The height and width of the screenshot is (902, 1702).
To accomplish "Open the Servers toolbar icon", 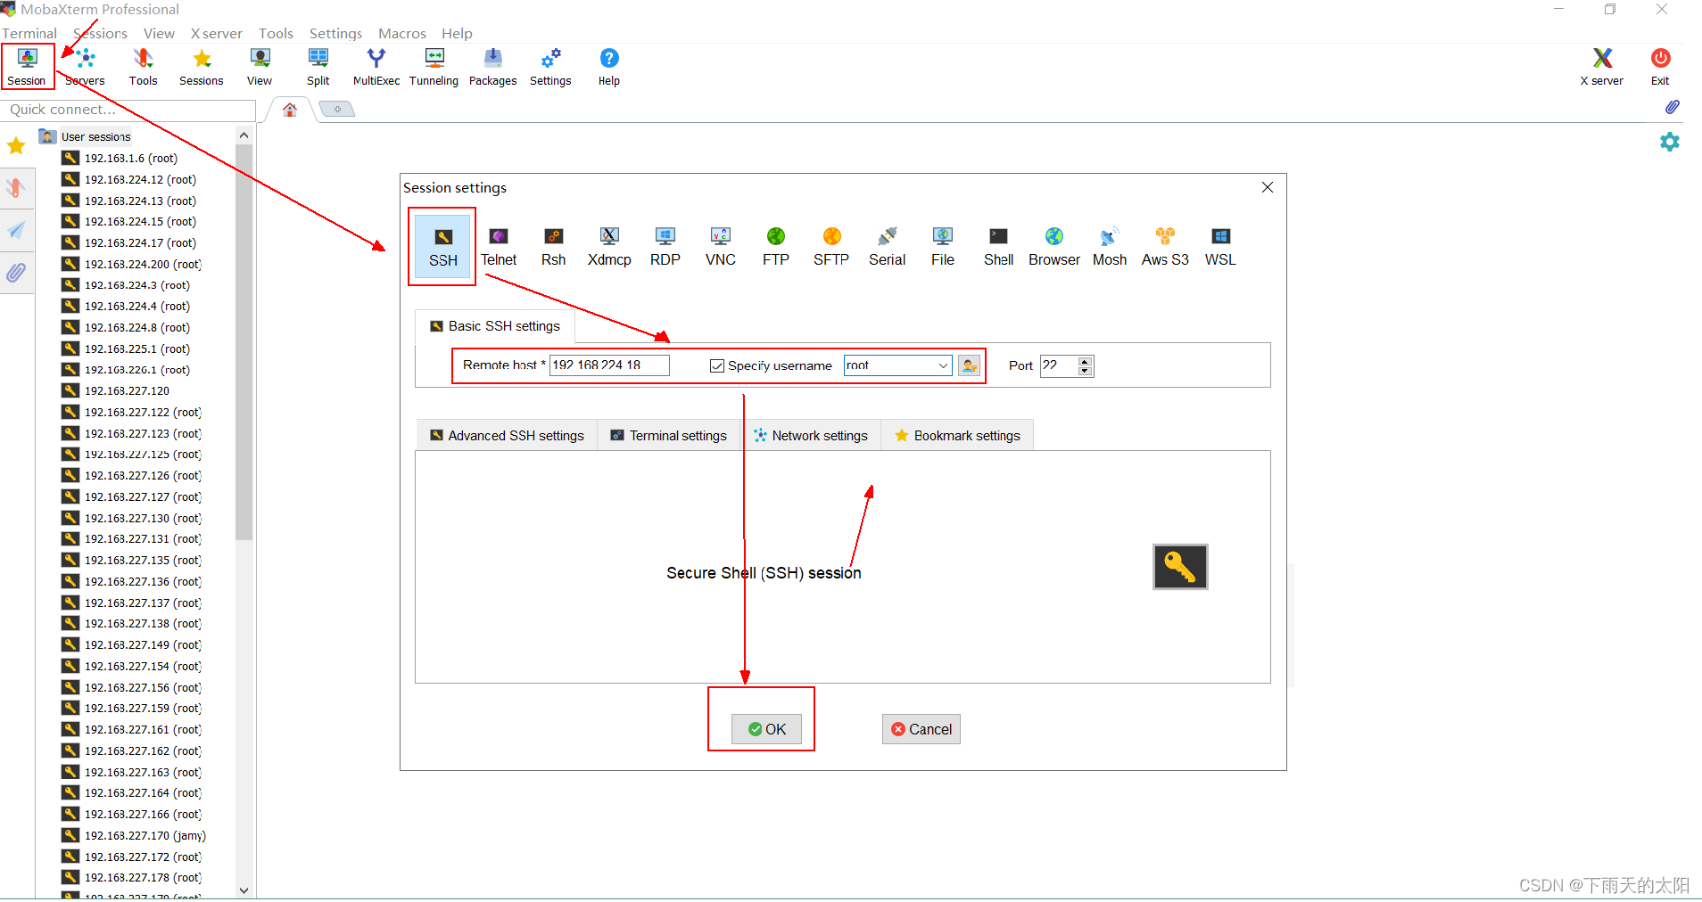I will coord(85,67).
